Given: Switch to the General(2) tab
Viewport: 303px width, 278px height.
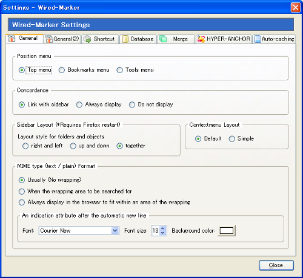Looking at the screenshot, I should pyautogui.click(x=62, y=39).
